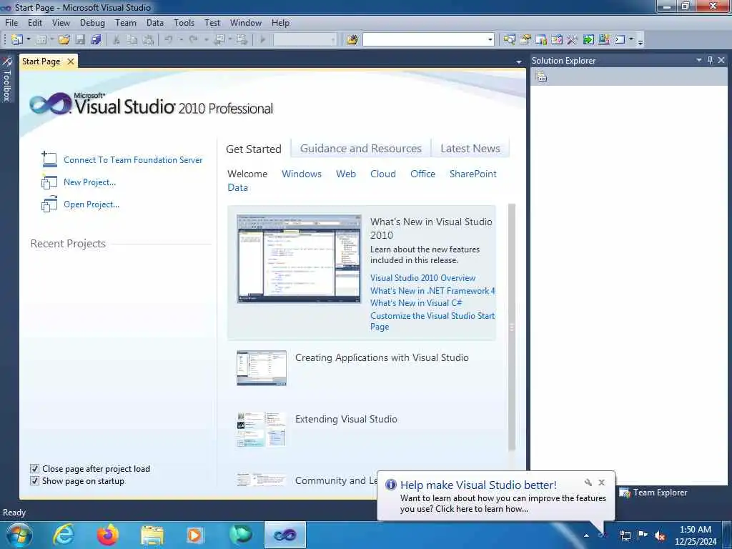Image resolution: width=732 pixels, height=549 pixels.
Task: Click the Visual Studio 2010 Overview link
Action: [423, 278]
